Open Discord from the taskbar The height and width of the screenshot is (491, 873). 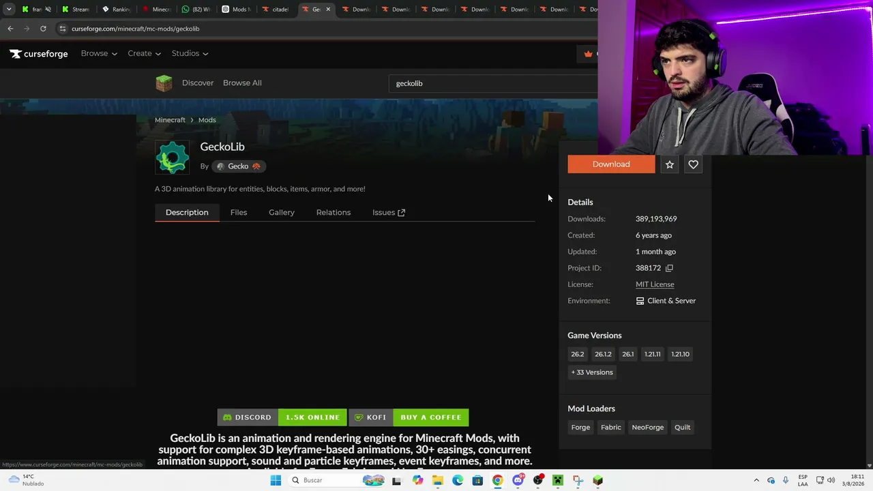(x=518, y=480)
